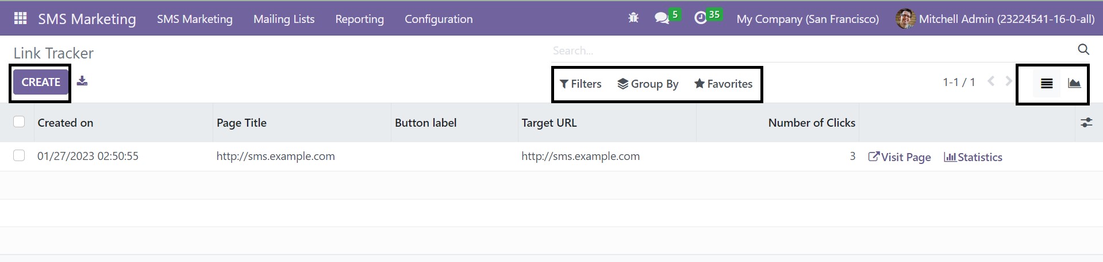Open the conversations chat icon
Viewport: 1103px width, 262px height.
point(662,18)
